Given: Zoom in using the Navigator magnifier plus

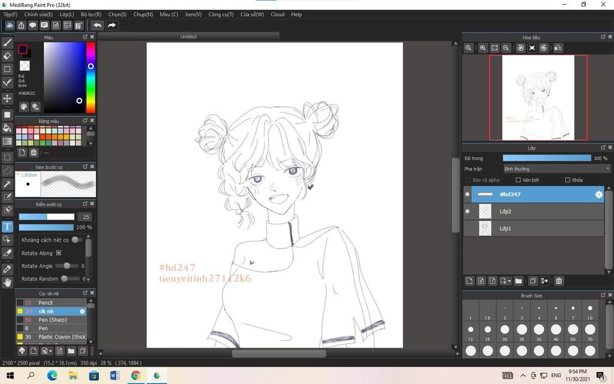Looking at the screenshot, I should (x=483, y=48).
